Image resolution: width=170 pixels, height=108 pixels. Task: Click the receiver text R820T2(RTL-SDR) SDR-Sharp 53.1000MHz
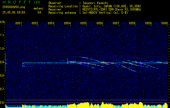(112, 9)
